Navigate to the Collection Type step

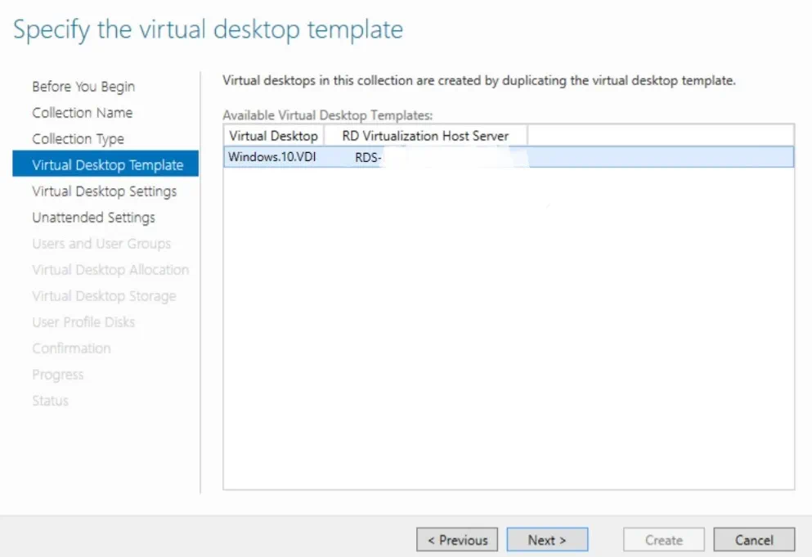tap(78, 138)
